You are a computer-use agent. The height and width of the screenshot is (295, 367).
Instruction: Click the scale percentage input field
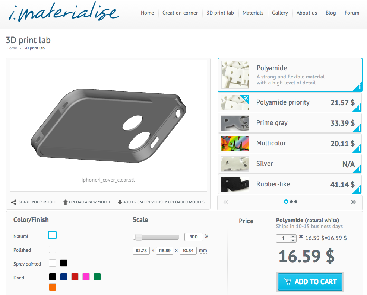click(194, 237)
